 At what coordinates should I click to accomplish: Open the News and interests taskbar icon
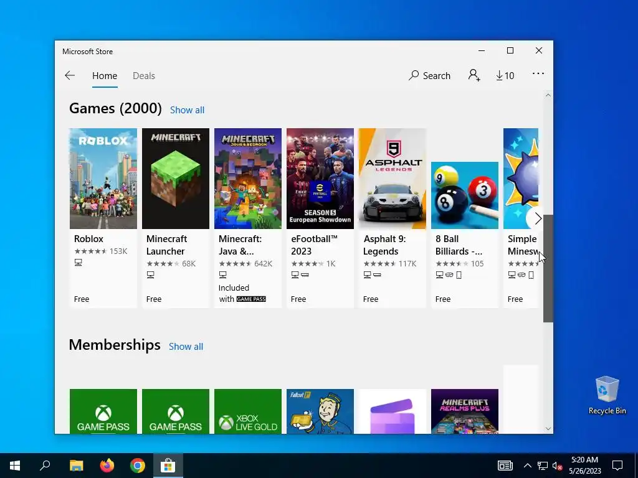(505, 466)
